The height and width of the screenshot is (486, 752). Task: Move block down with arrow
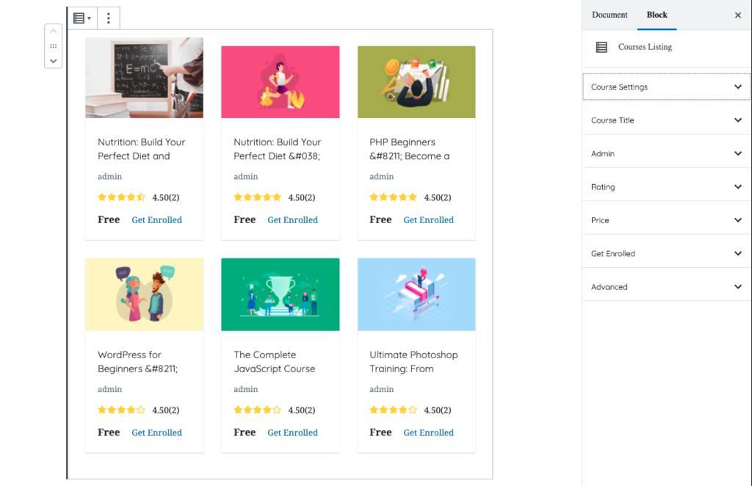tap(53, 61)
